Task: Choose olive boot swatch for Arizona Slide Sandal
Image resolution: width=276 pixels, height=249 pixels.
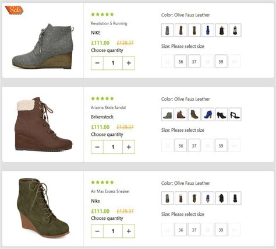Action: [194, 114]
